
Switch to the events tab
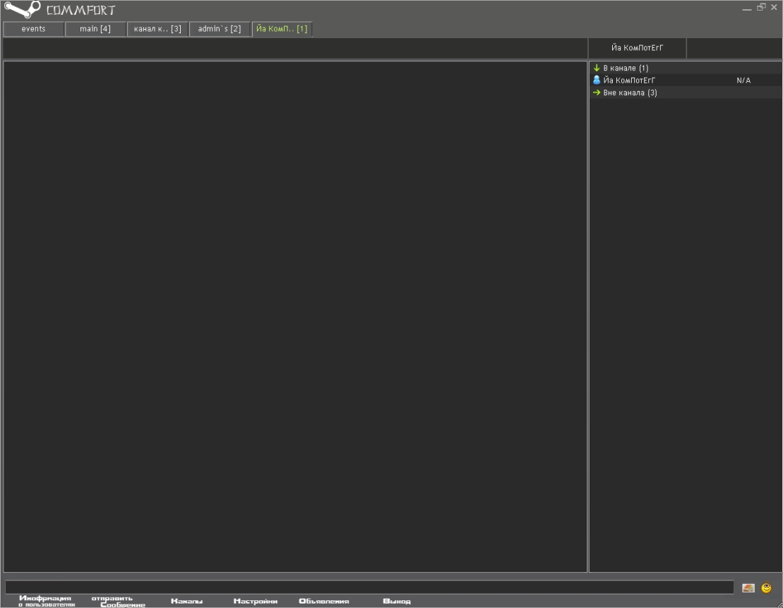pyautogui.click(x=34, y=29)
